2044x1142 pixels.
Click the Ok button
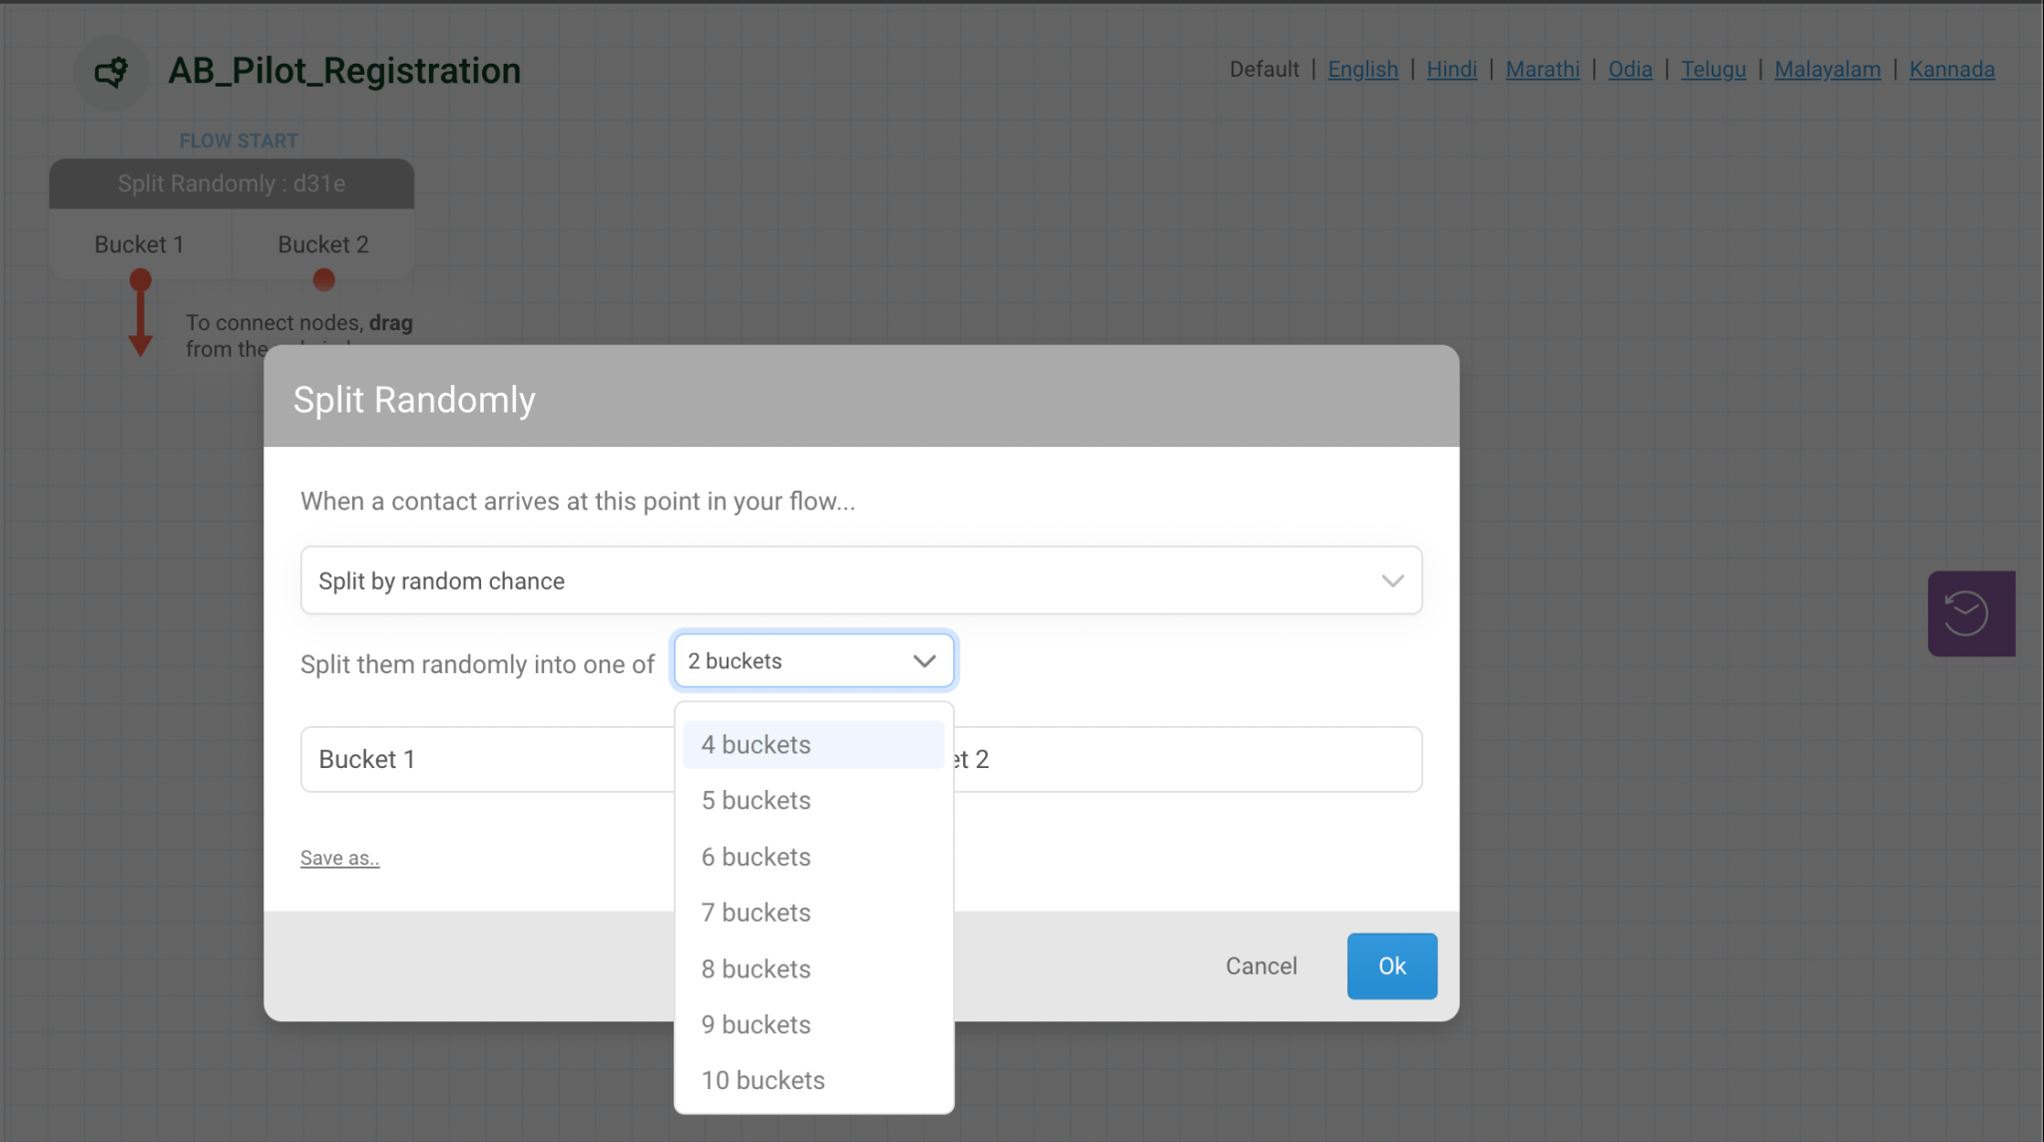1391,966
